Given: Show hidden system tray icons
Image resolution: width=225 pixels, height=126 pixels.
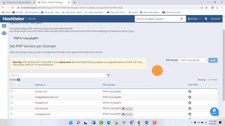Looking at the screenshot, I should click(192, 122).
